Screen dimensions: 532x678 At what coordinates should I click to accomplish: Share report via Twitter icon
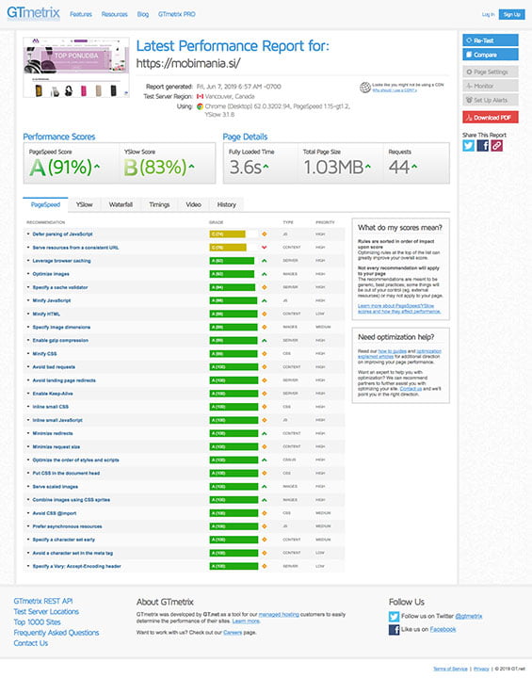tap(468, 145)
